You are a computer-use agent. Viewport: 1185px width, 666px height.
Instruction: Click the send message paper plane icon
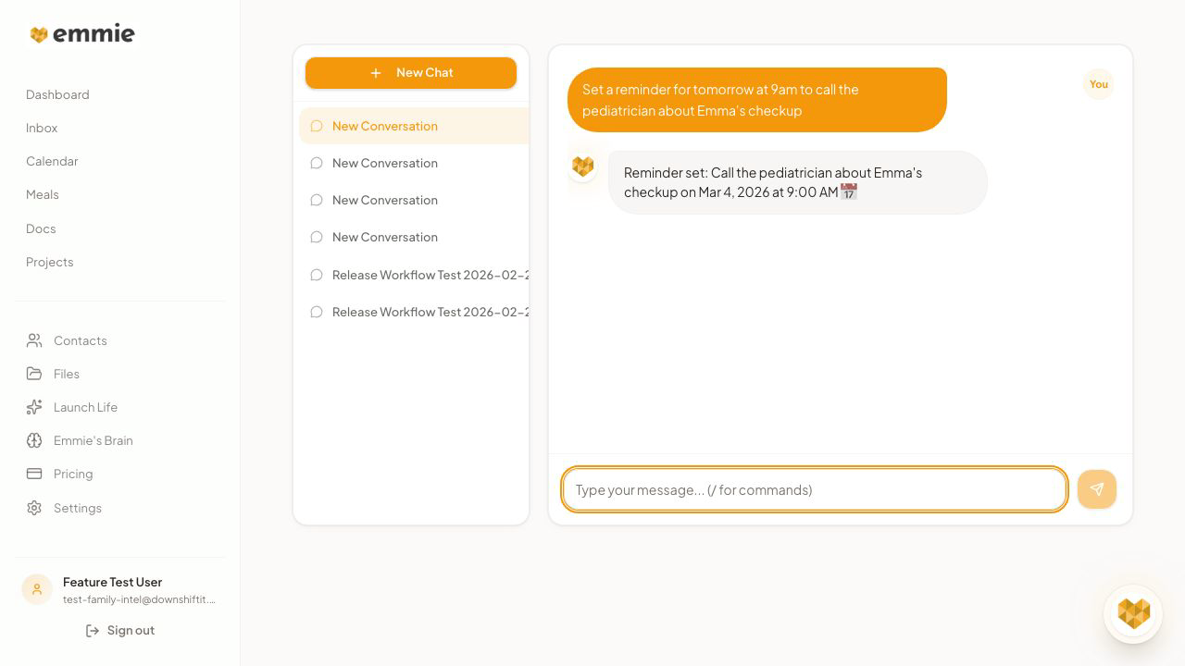(1097, 489)
